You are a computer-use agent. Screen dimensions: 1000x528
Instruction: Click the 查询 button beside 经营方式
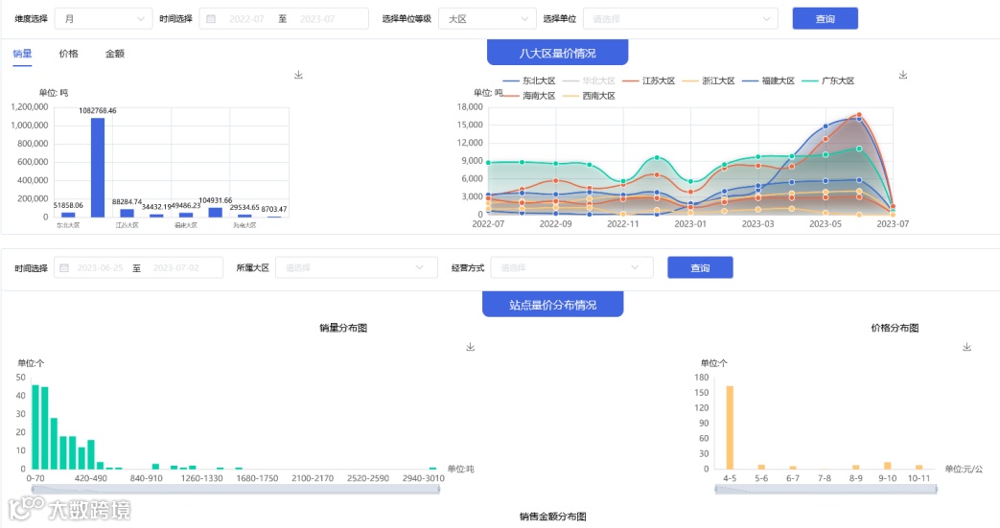(x=700, y=267)
